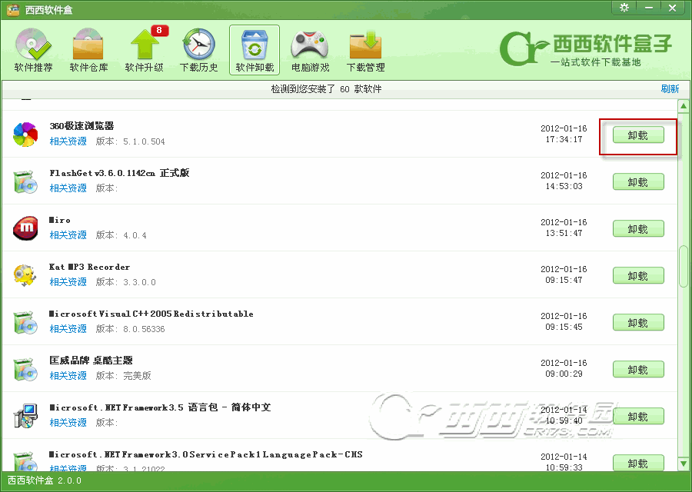Viewport: 692px width, 492px height.
Task: Uninstall 360极速浏览器 with 卸载 button
Action: tap(638, 135)
